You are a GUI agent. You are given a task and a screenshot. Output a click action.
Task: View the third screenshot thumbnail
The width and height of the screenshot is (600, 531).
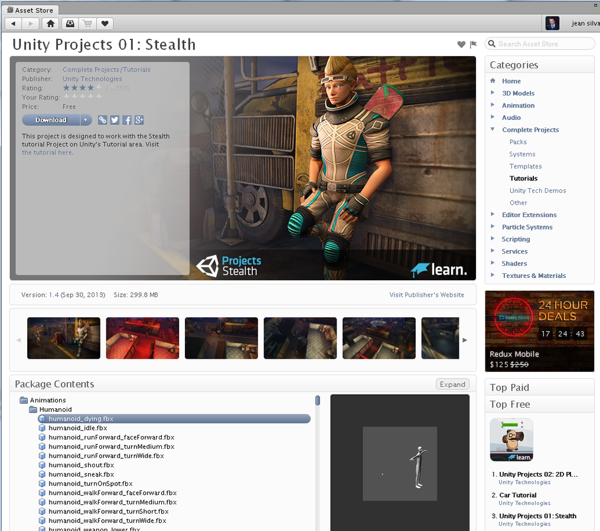click(221, 338)
